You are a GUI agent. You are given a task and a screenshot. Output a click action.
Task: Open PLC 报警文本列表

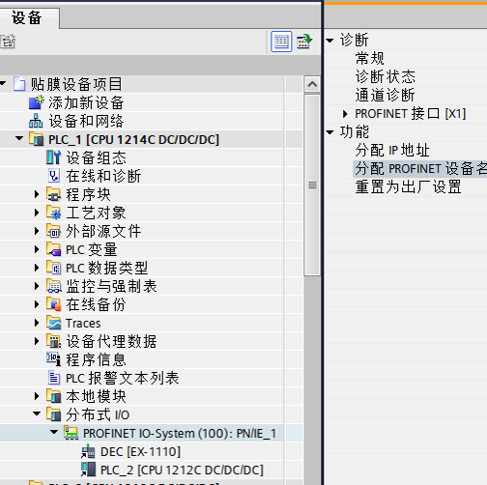(123, 378)
